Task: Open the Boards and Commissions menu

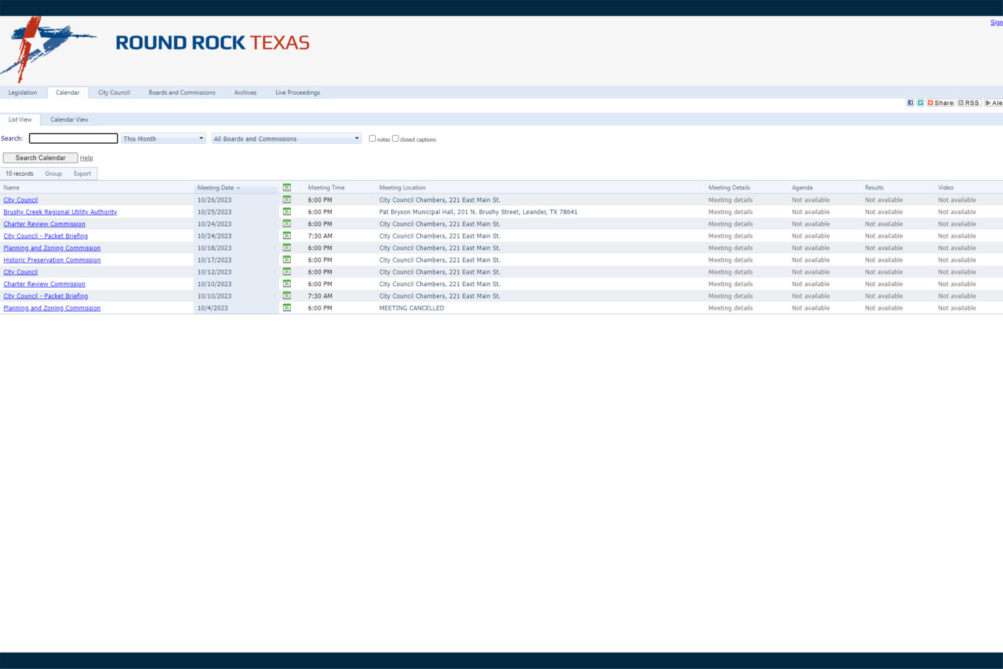Action: click(182, 92)
